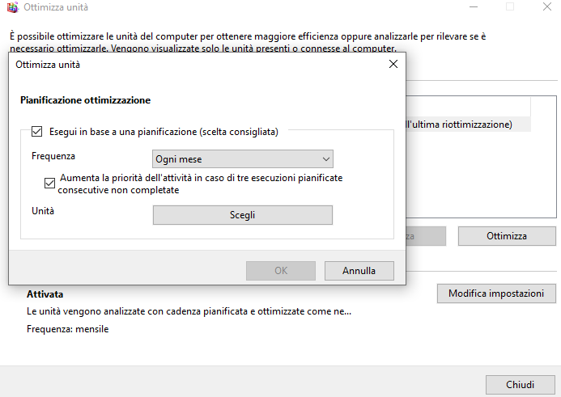Click Modifica impostazioni in main window
The image size is (561, 397).
(496, 294)
